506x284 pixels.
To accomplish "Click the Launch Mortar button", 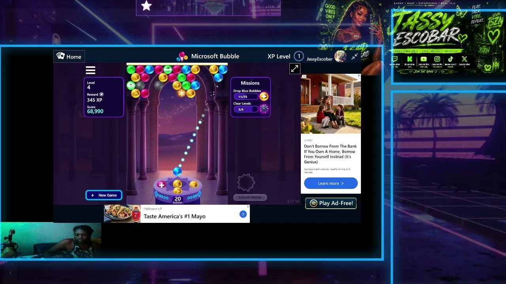I will tap(250, 197).
